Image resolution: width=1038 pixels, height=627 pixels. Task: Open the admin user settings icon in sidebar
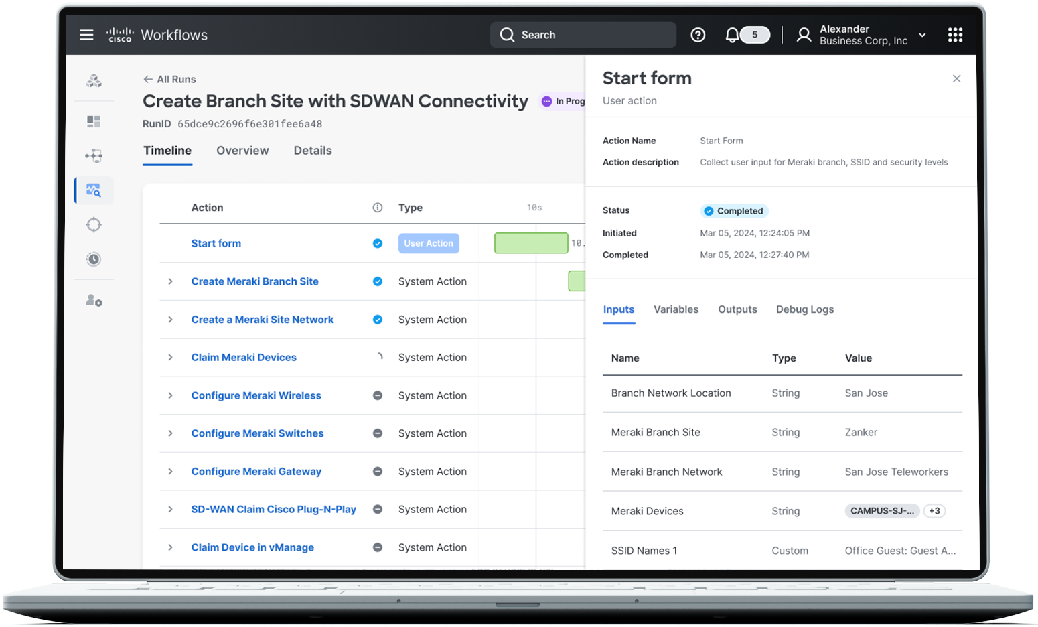[94, 300]
